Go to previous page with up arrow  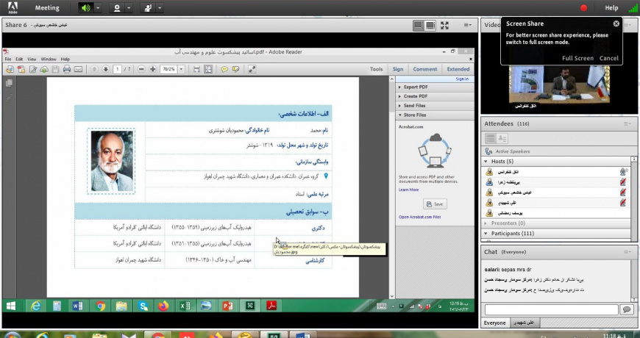pyautogui.click(x=94, y=69)
